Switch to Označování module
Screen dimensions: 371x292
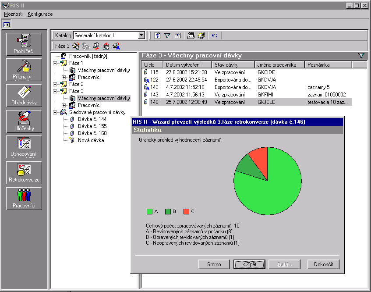click(x=24, y=146)
